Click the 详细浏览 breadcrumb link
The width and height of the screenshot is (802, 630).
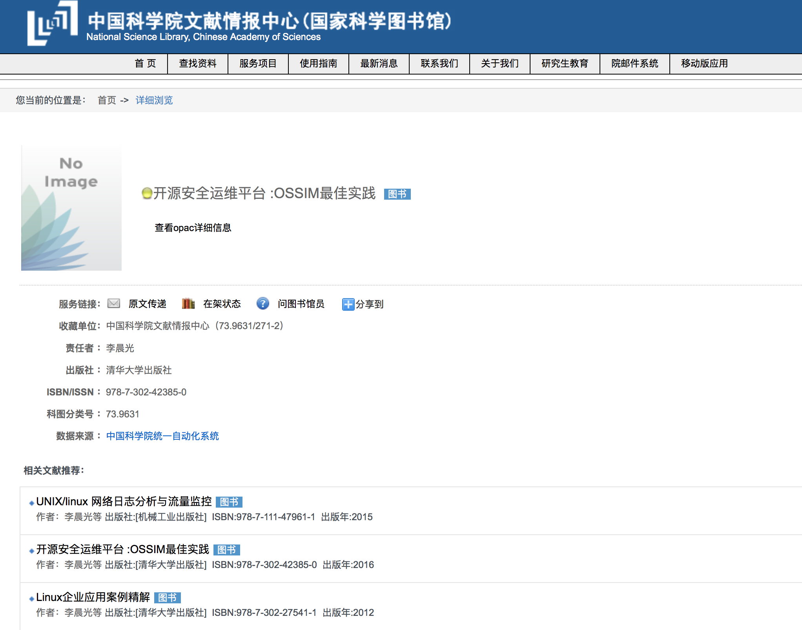[x=154, y=100]
